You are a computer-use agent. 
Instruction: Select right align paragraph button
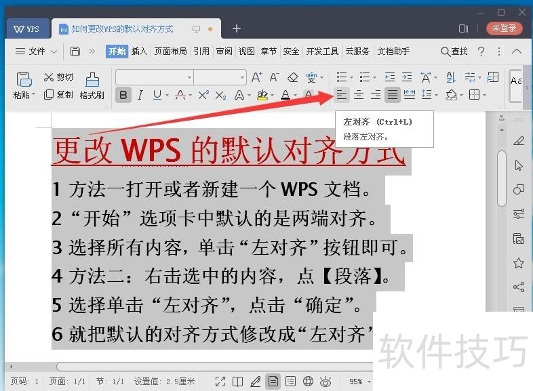pos(375,94)
